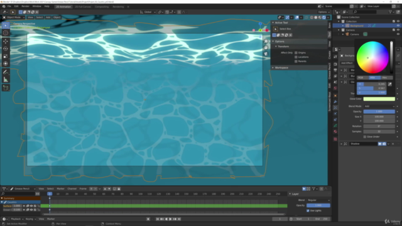Viewport: 402px width, 226px height.
Task: Hide the Camera object in the outliner
Action: tap(398, 34)
